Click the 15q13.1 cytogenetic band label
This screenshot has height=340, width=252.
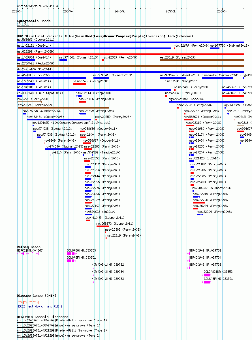tap(23, 25)
